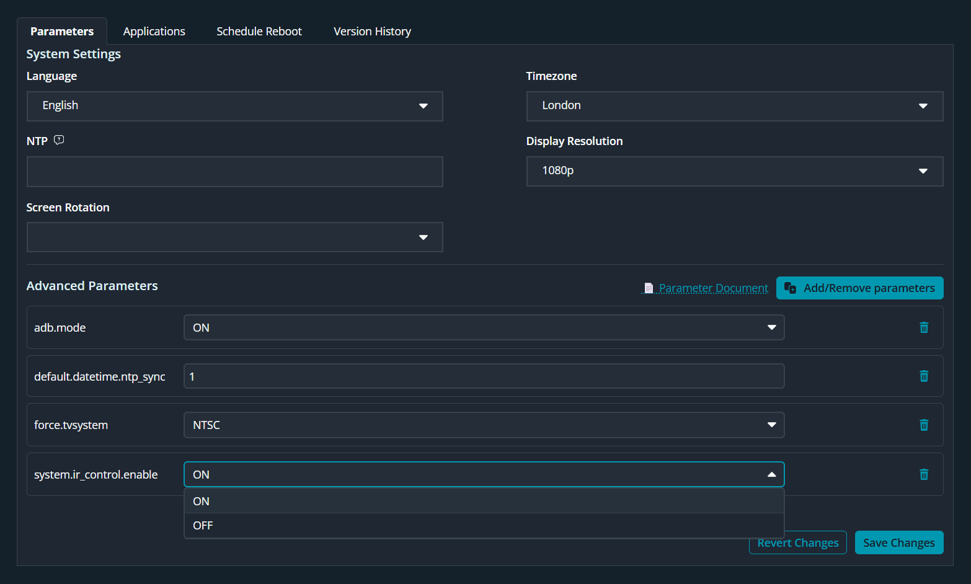This screenshot has width=971, height=584.
Task: Click the Save Changes button
Action: 898,542
